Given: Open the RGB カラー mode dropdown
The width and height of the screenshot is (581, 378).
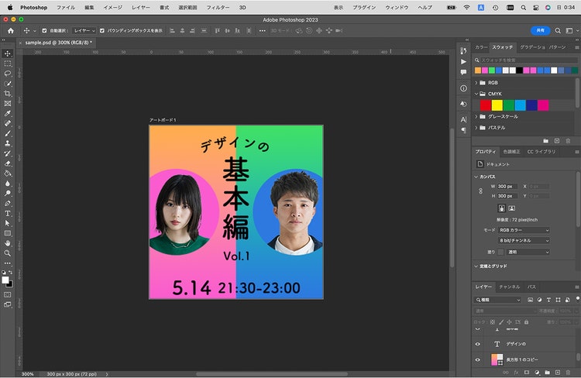Looking at the screenshot, I should coord(524,230).
